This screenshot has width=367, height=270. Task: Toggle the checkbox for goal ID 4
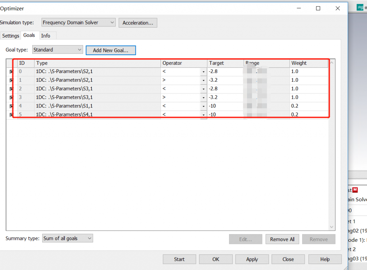point(11,106)
